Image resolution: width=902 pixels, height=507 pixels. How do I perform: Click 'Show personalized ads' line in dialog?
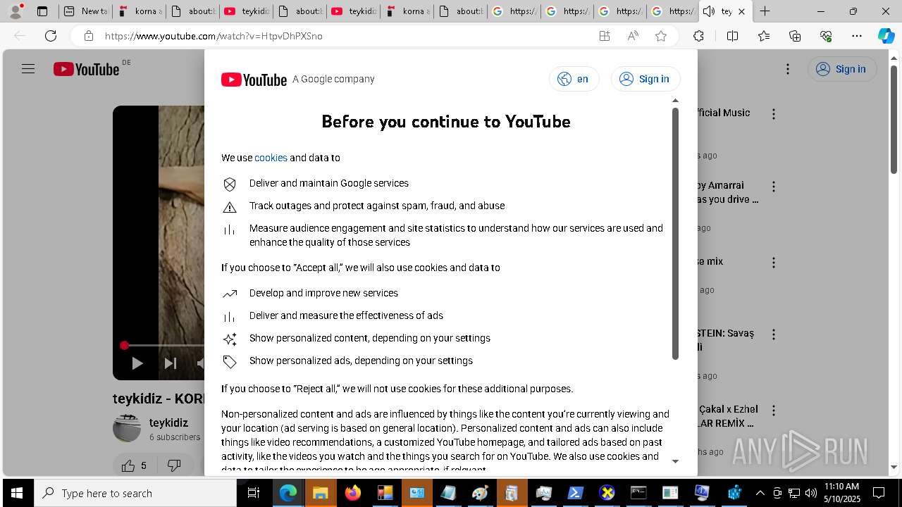[361, 361]
